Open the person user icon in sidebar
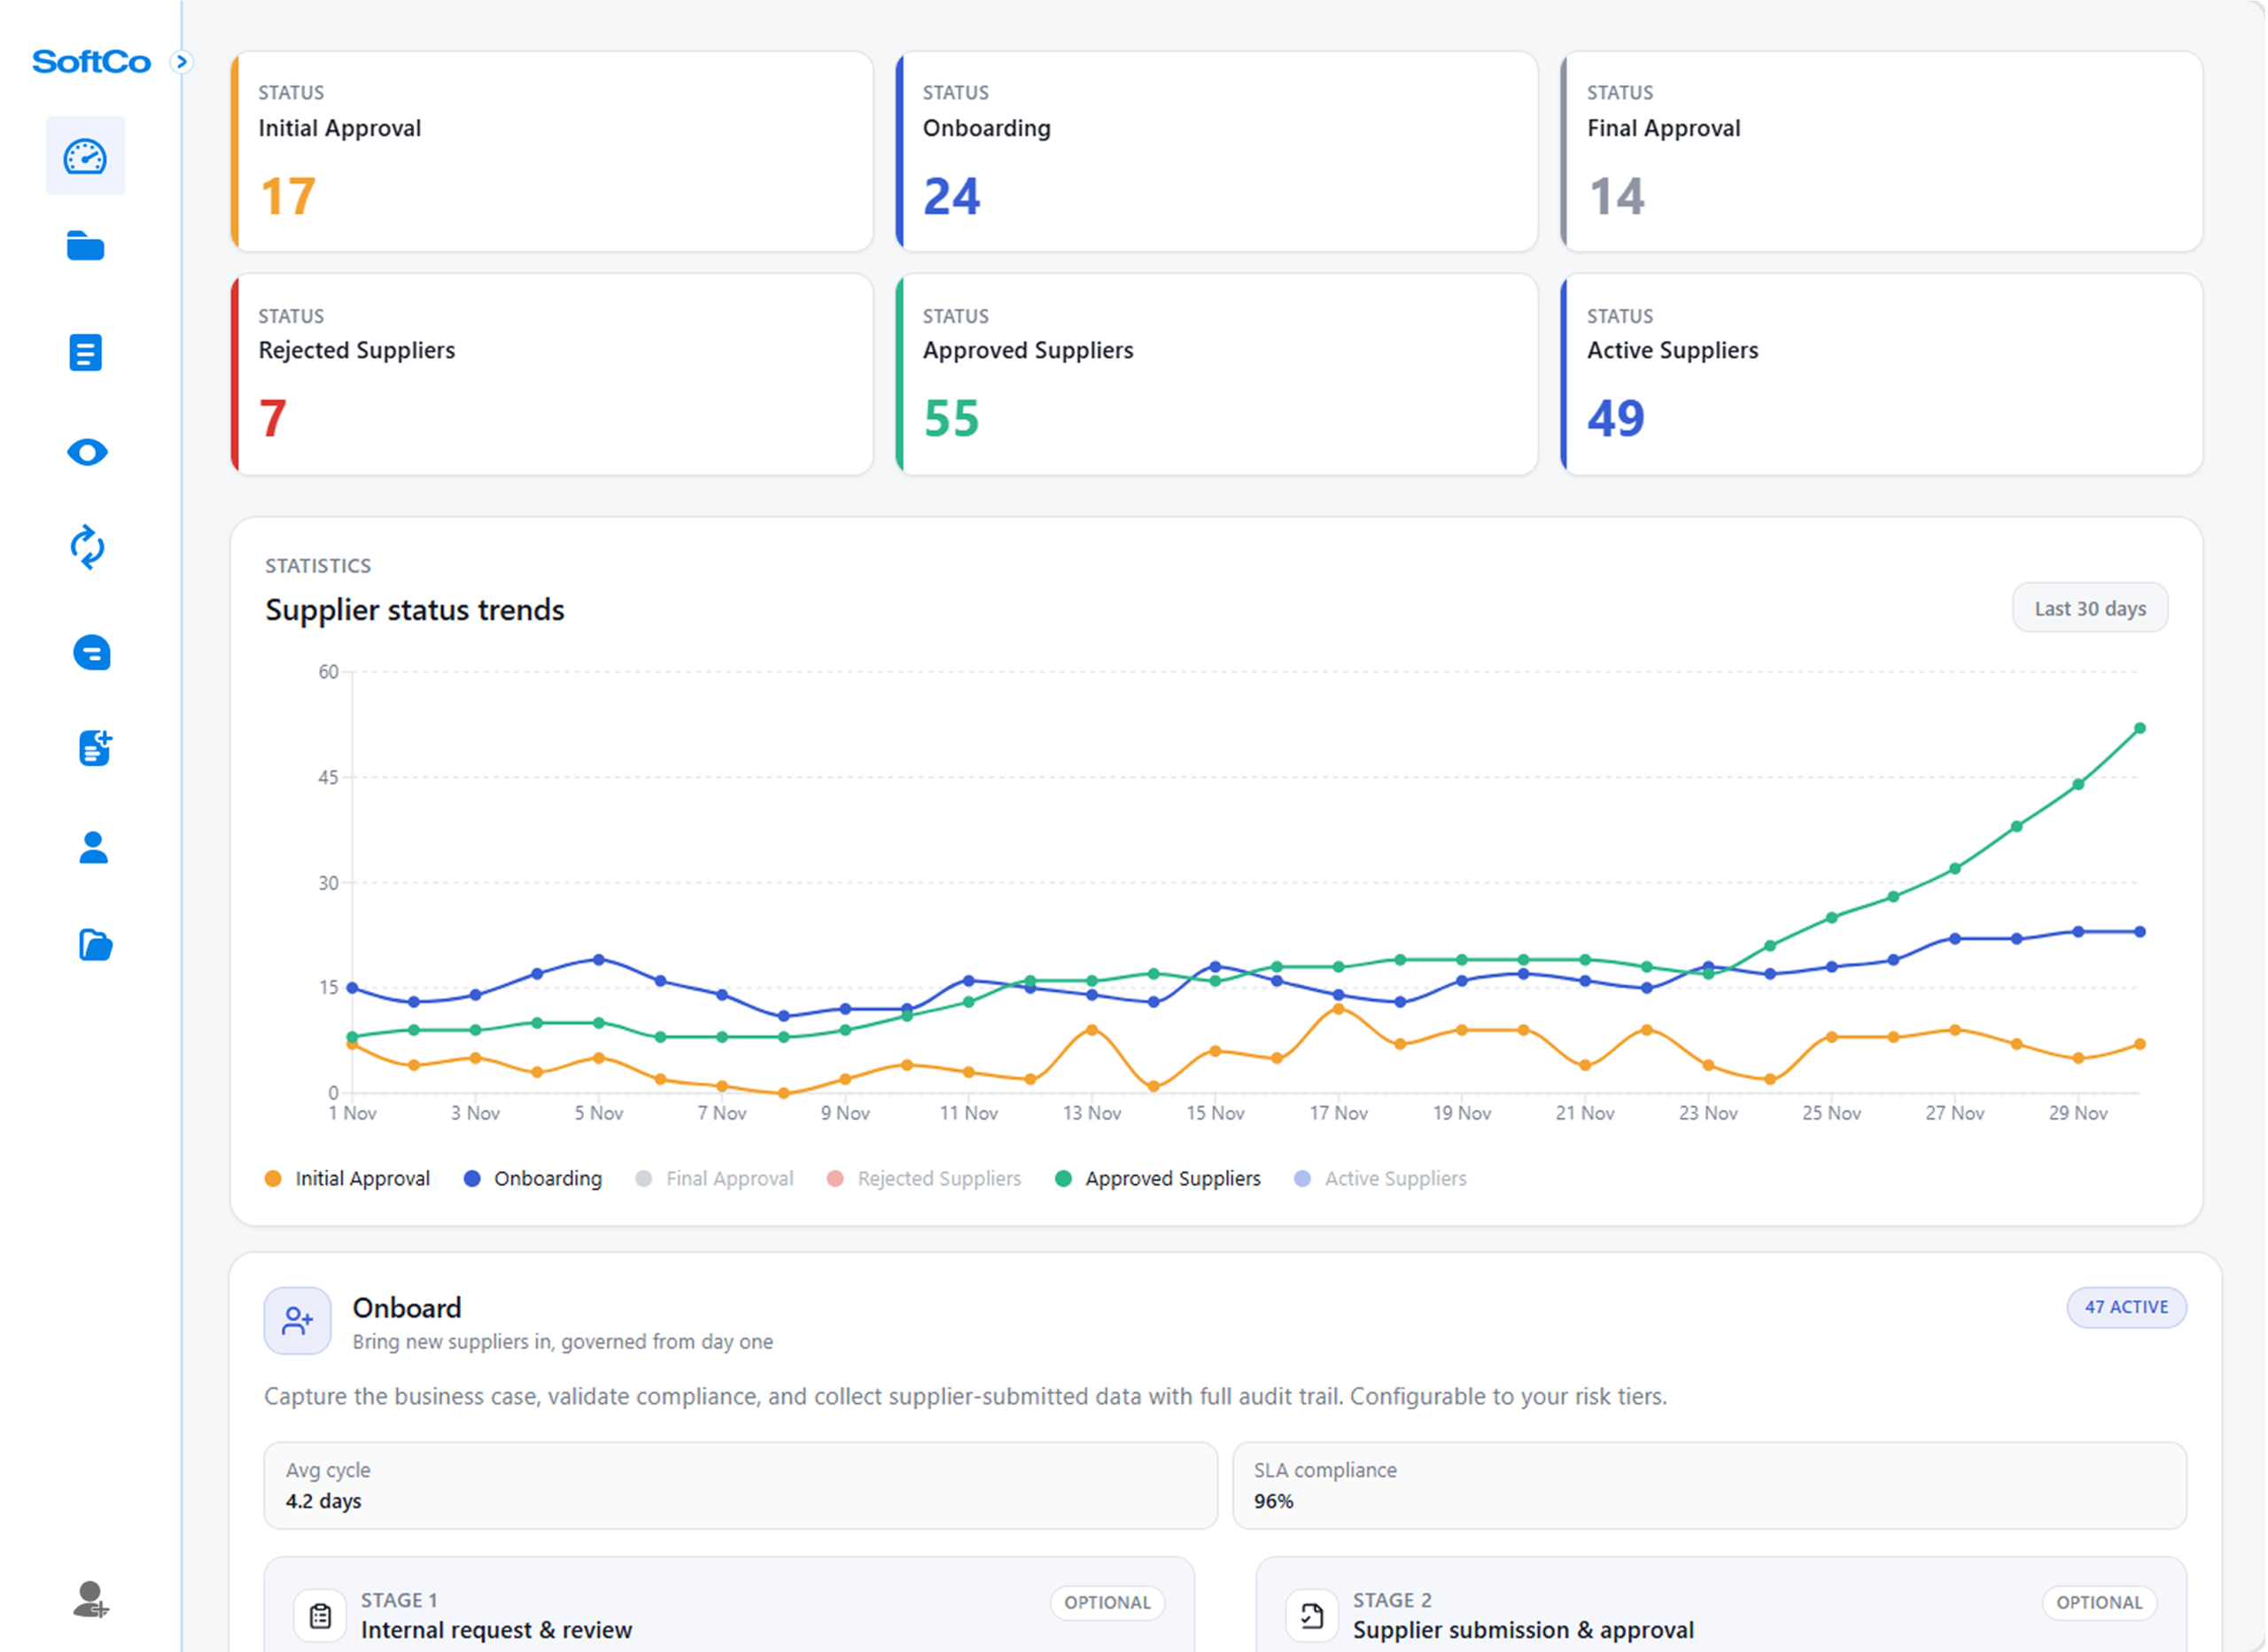The height and width of the screenshot is (1652, 2268). (x=93, y=848)
